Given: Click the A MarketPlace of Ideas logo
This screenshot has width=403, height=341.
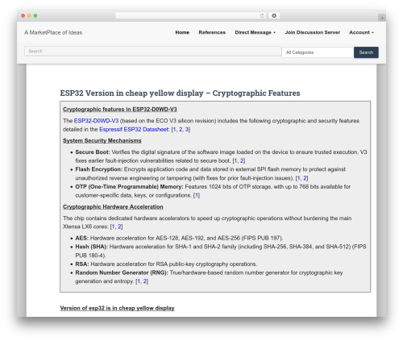Looking at the screenshot, I should click(53, 32).
